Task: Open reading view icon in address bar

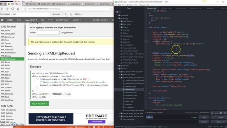Action: [x=111, y=9]
